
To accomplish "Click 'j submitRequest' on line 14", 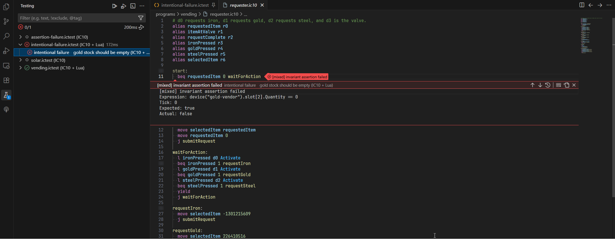I will pyautogui.click(x=196, y=141).
